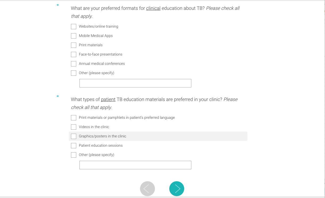Click the Websites/online training label

tap(98, 27)
